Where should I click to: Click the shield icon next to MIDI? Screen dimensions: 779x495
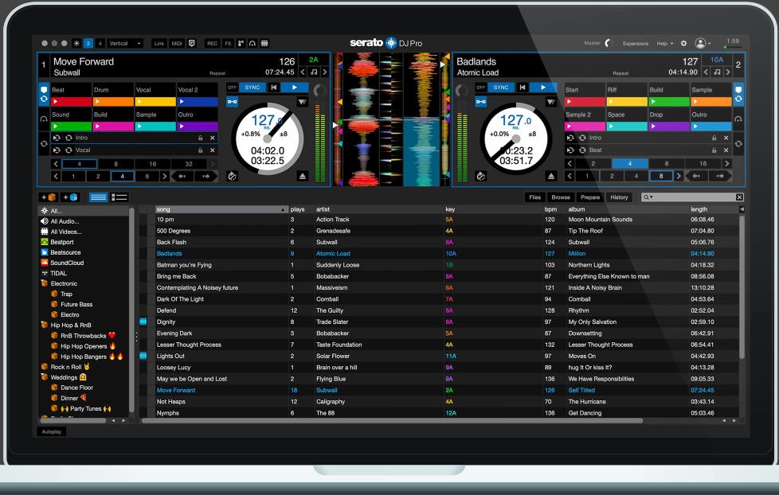point(192,43)
